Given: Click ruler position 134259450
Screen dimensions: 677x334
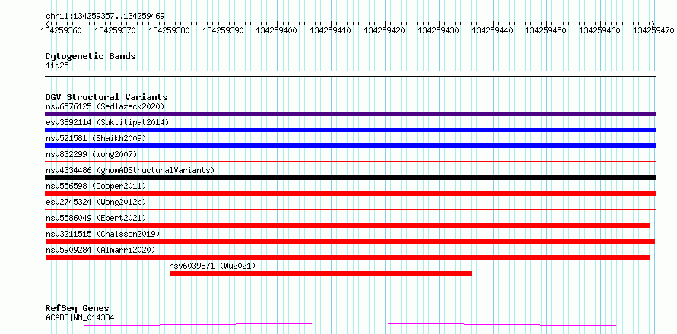Looking at the screenshot, I should point(546,30).
